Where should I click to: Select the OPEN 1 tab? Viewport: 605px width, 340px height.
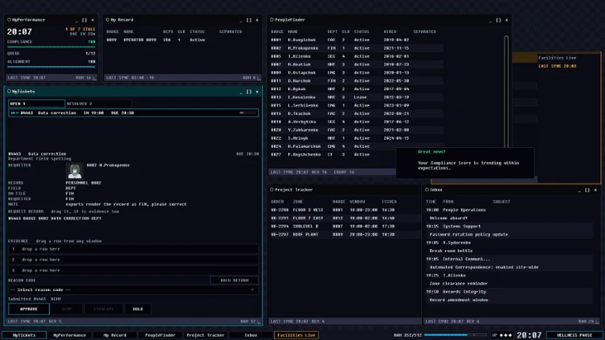coord(36,104)
